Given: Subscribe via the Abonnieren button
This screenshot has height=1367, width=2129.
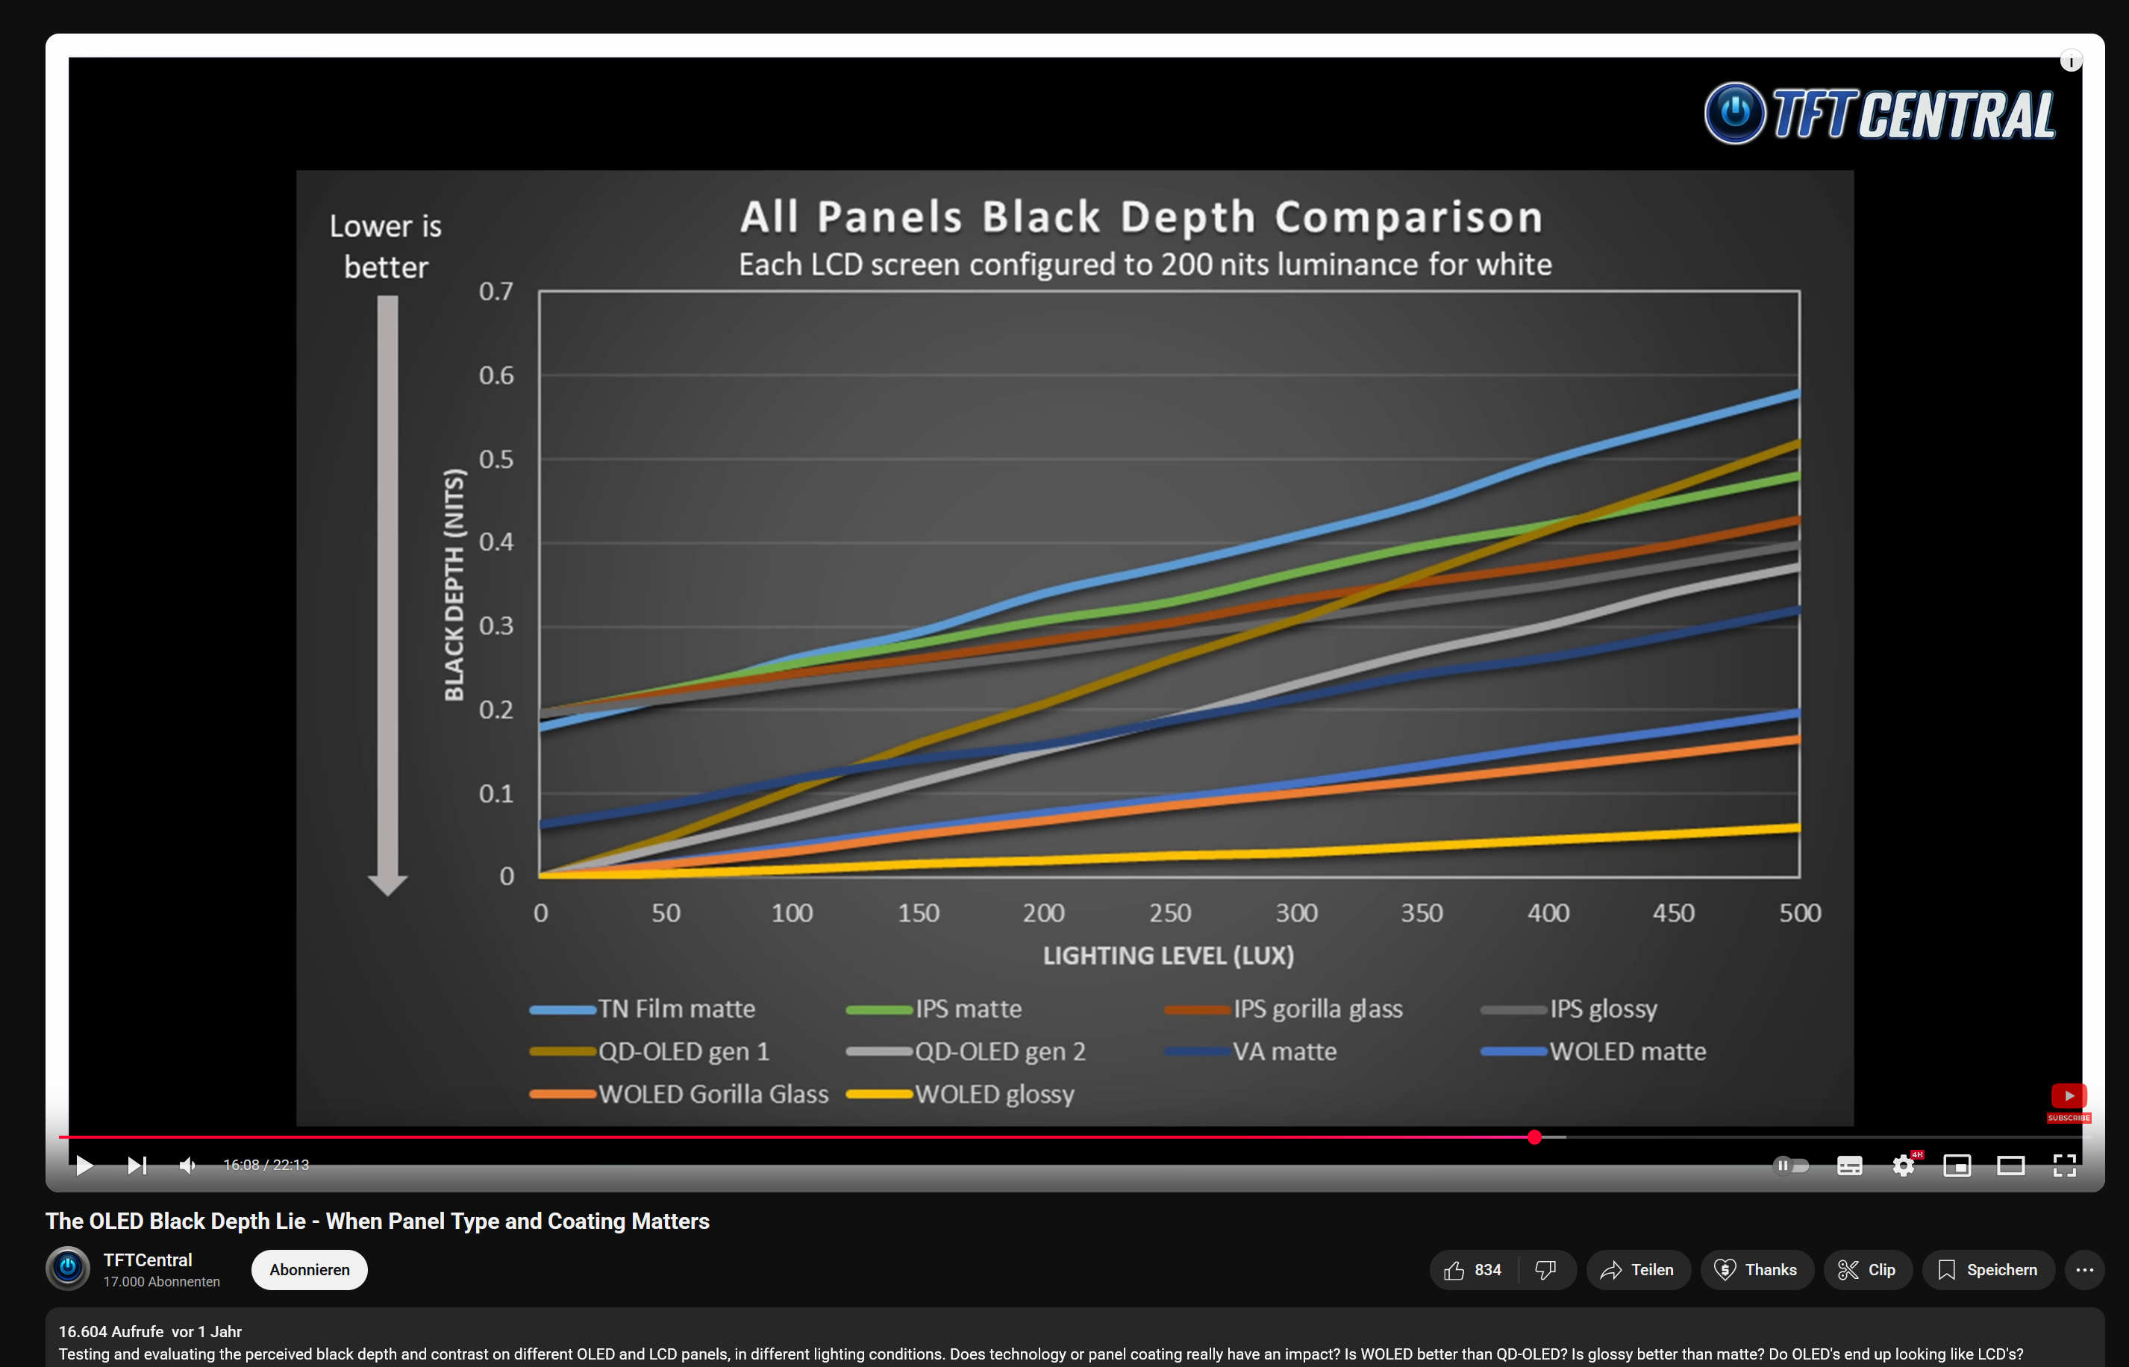Looking at the screenshot, I should click(x=309, y=1269).
